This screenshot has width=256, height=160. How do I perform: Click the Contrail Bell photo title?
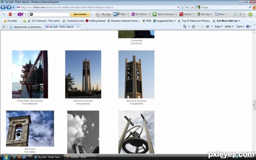[137, 41]
